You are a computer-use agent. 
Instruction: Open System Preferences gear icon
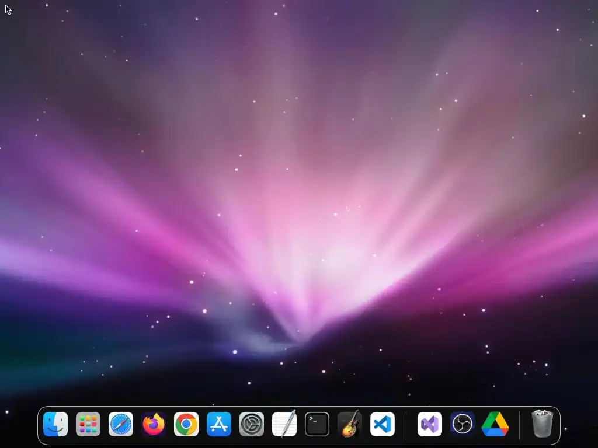252,424
